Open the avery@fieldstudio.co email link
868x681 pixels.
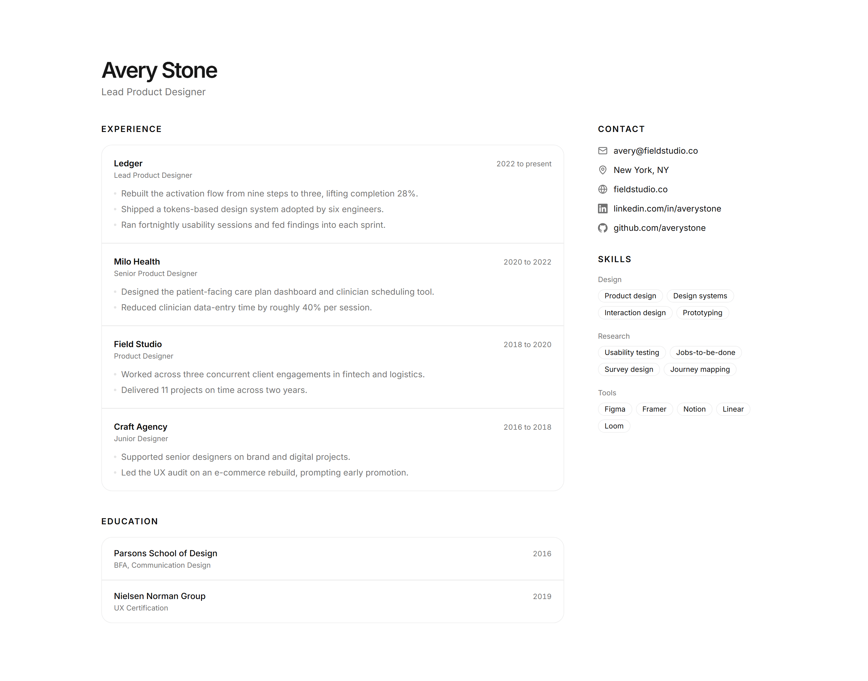click(x=656, y=151)
